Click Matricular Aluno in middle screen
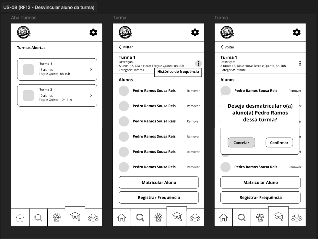 click(x=159, y=182)
